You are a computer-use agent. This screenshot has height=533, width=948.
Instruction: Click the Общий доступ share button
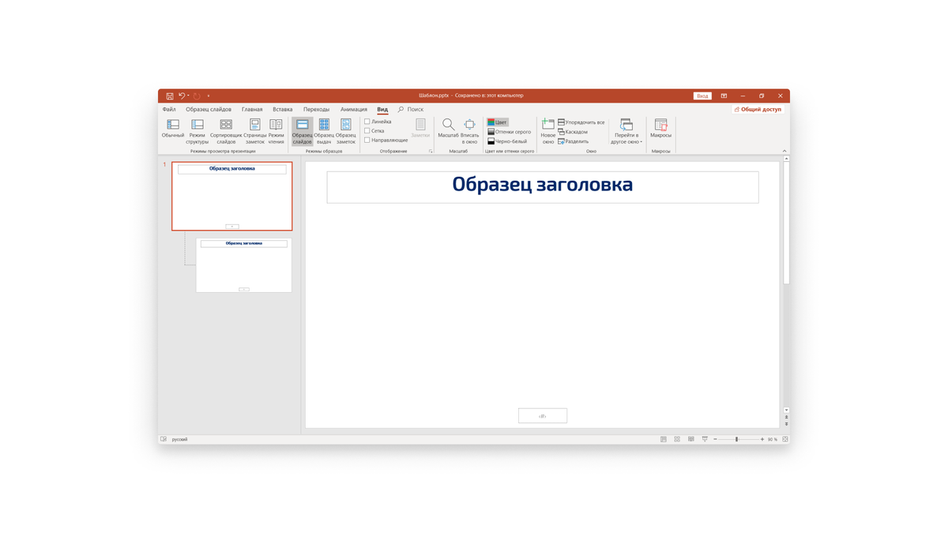tap(758, 110)
